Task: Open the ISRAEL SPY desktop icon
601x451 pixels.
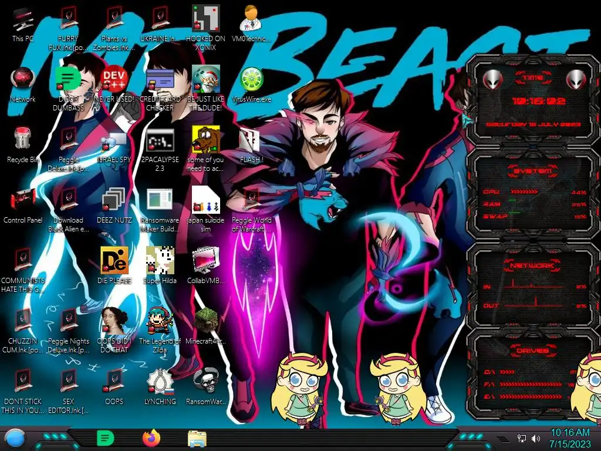Action: 114,141
